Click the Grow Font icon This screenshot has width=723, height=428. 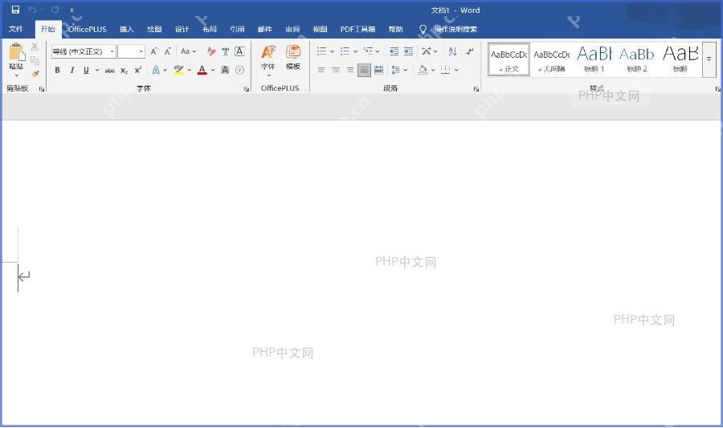[x=153, y=51]
